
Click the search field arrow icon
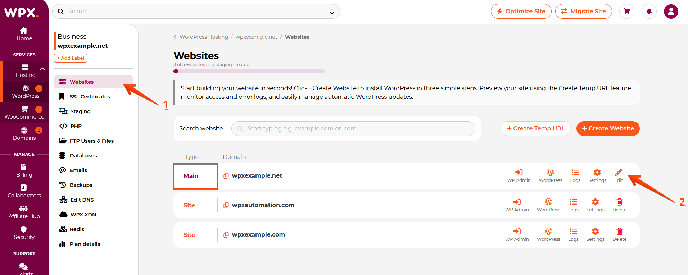tap(332, 12)
